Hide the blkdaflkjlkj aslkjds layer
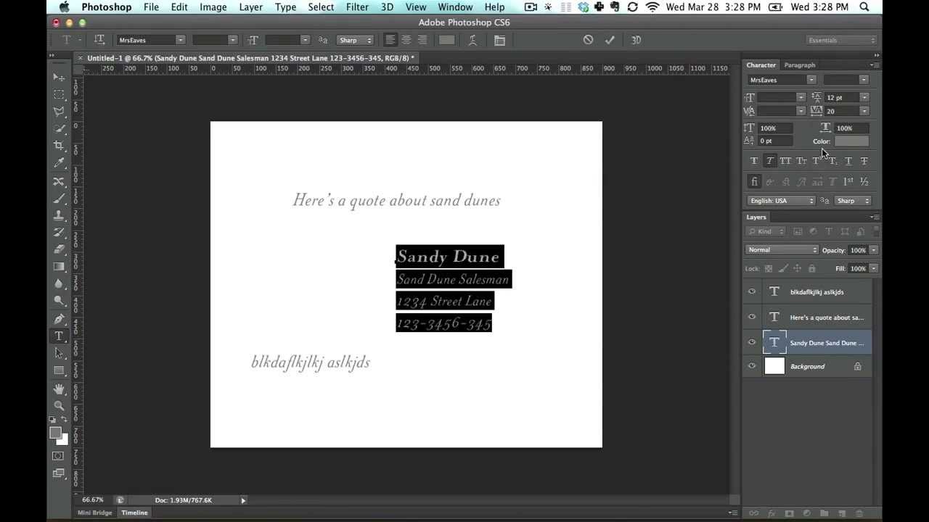 pos(752,291)
